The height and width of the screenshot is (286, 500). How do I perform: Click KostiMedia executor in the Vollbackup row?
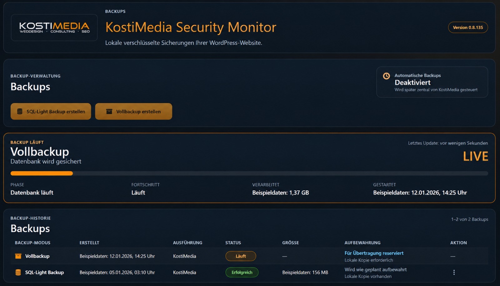[184, 256]
